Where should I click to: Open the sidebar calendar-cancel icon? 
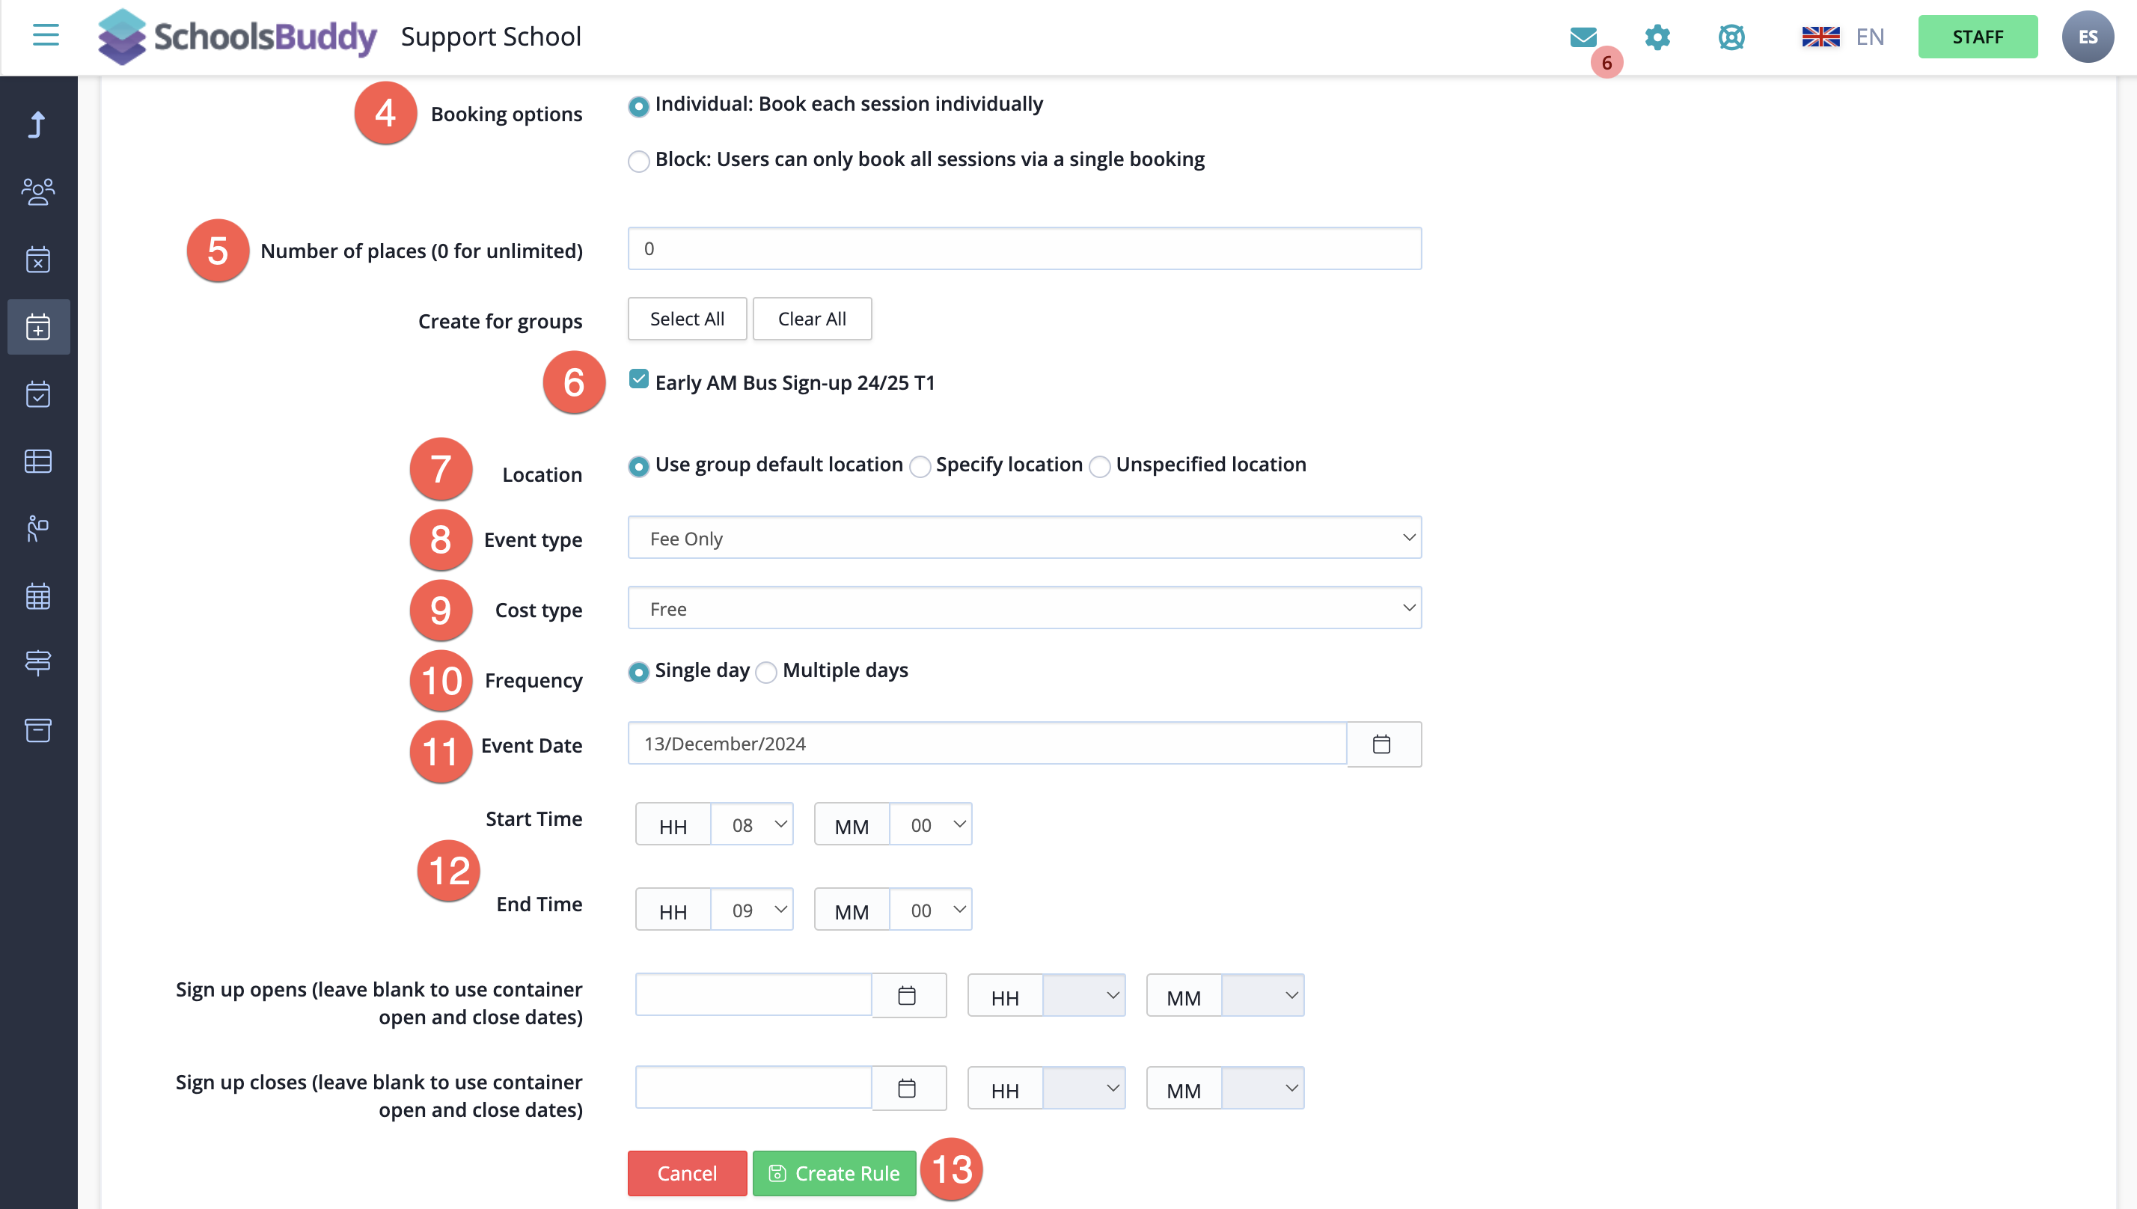pos(38,259)
